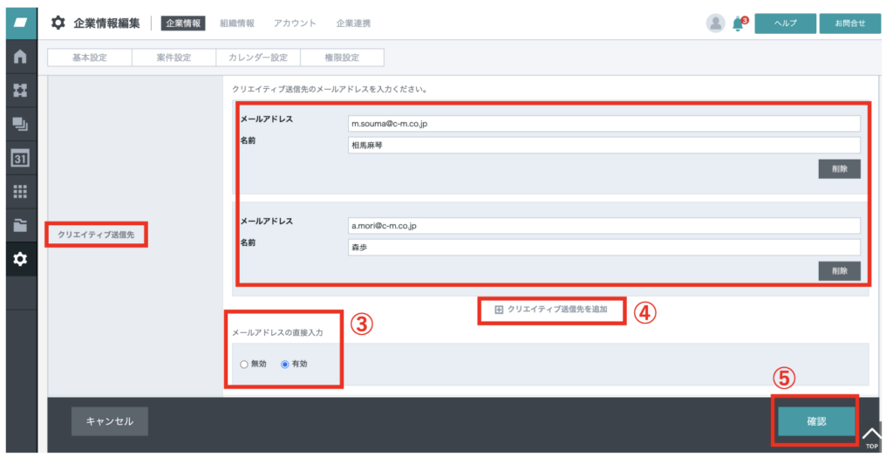Click the stacked layers sidebar icon
Viewport: 893px width, 457px height.
21,124
